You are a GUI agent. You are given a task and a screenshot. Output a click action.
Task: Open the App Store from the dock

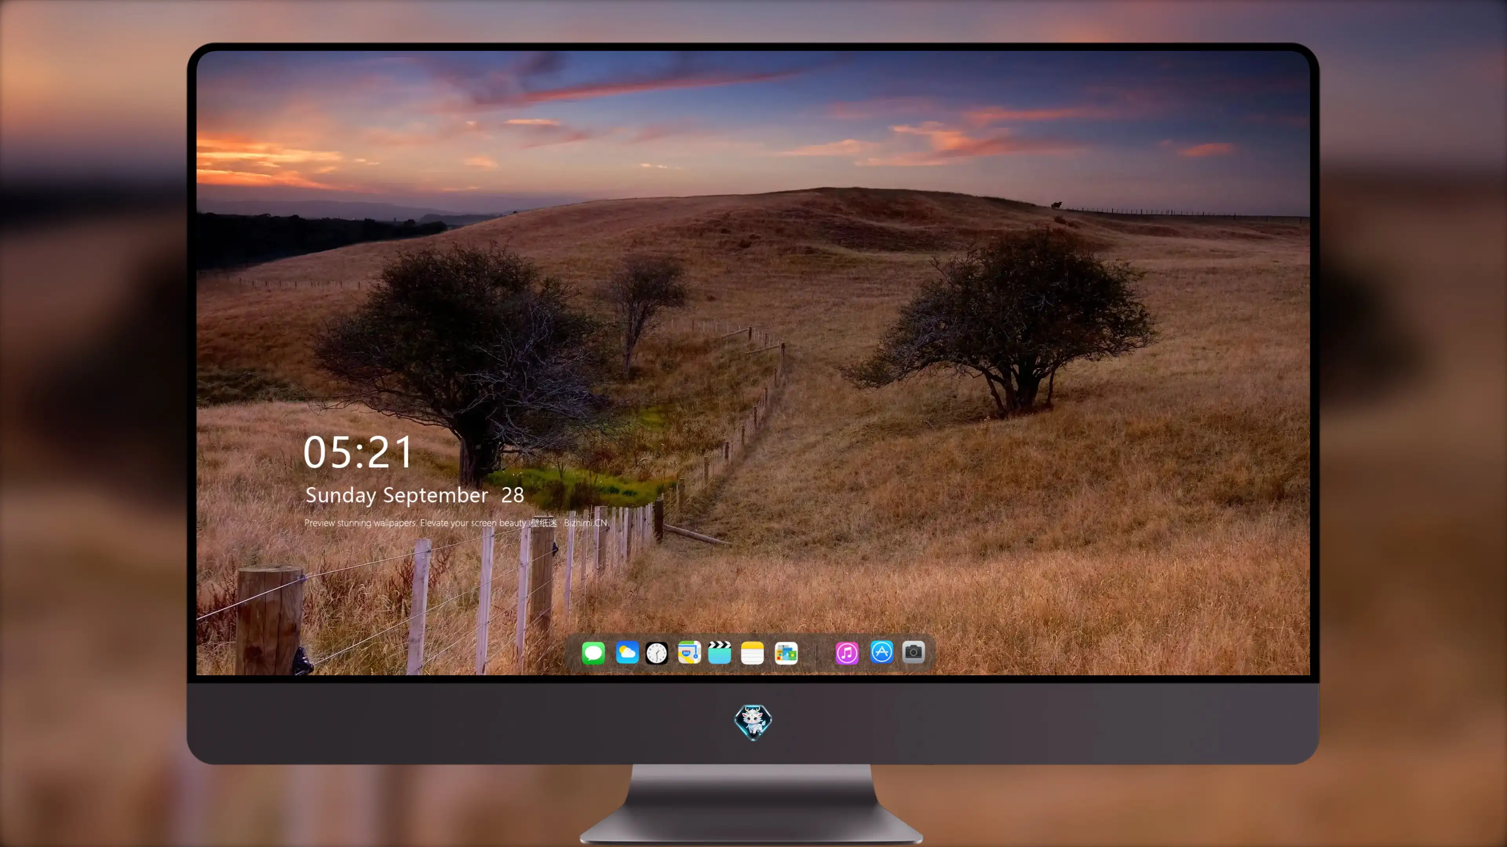[881, 653]
